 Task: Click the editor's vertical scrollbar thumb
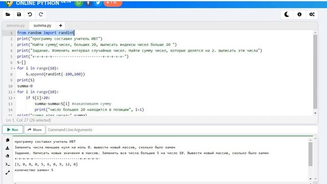(x=315, y=72)
